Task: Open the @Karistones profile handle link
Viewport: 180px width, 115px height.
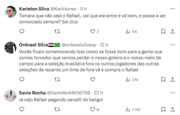Action: pyautogui.click(x=62, y=9)
